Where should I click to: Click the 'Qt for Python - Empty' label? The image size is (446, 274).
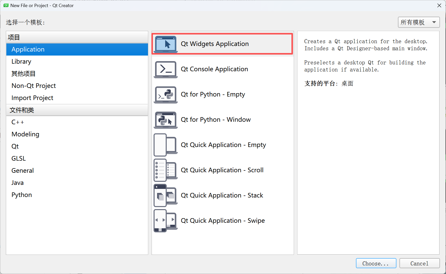(213, 94)
